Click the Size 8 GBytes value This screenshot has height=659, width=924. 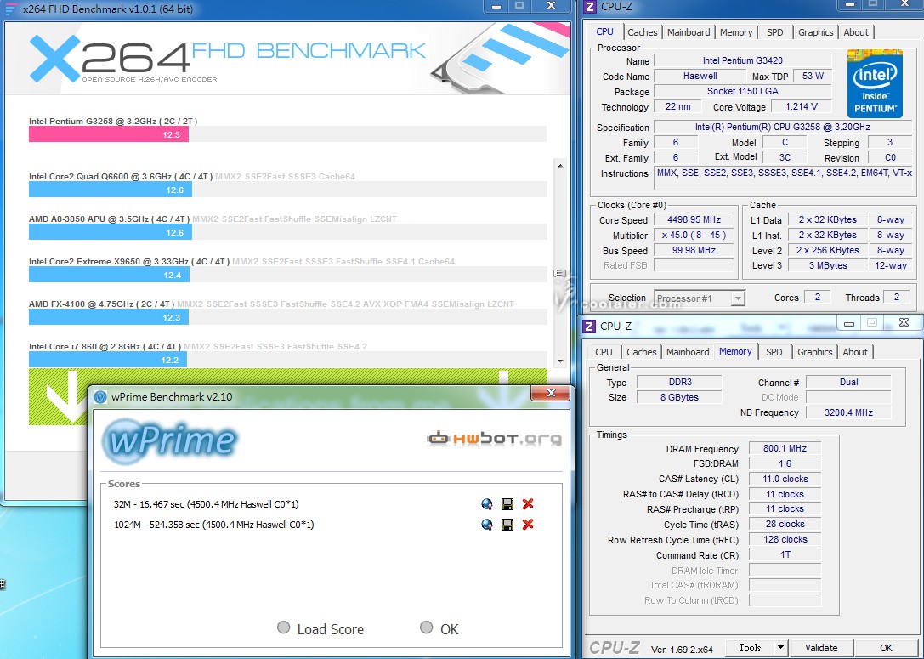pyautogui.click(x=679, y=397)
